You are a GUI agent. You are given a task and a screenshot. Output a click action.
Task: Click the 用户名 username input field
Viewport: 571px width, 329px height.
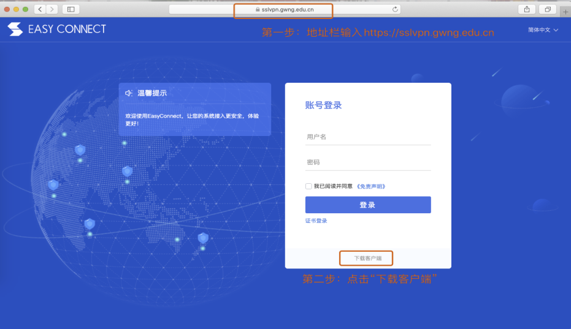(368, 137)
